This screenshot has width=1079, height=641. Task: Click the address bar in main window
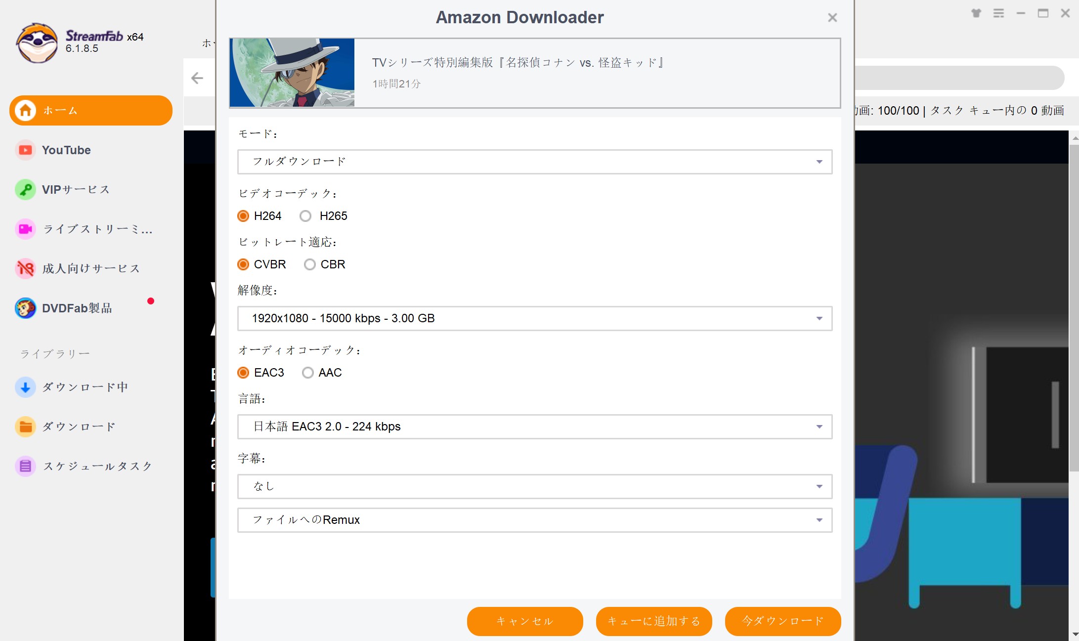(959, 78)
